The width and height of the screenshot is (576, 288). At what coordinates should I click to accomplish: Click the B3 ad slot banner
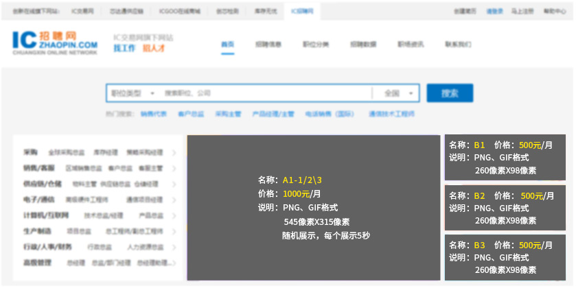[505, 258]
